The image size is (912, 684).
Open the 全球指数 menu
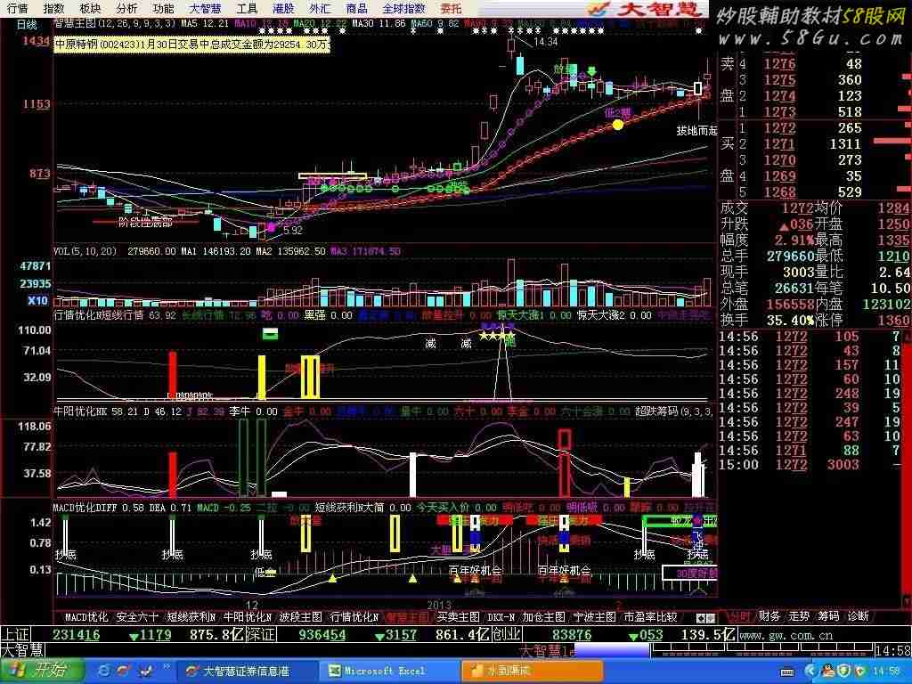pos(404,8)
